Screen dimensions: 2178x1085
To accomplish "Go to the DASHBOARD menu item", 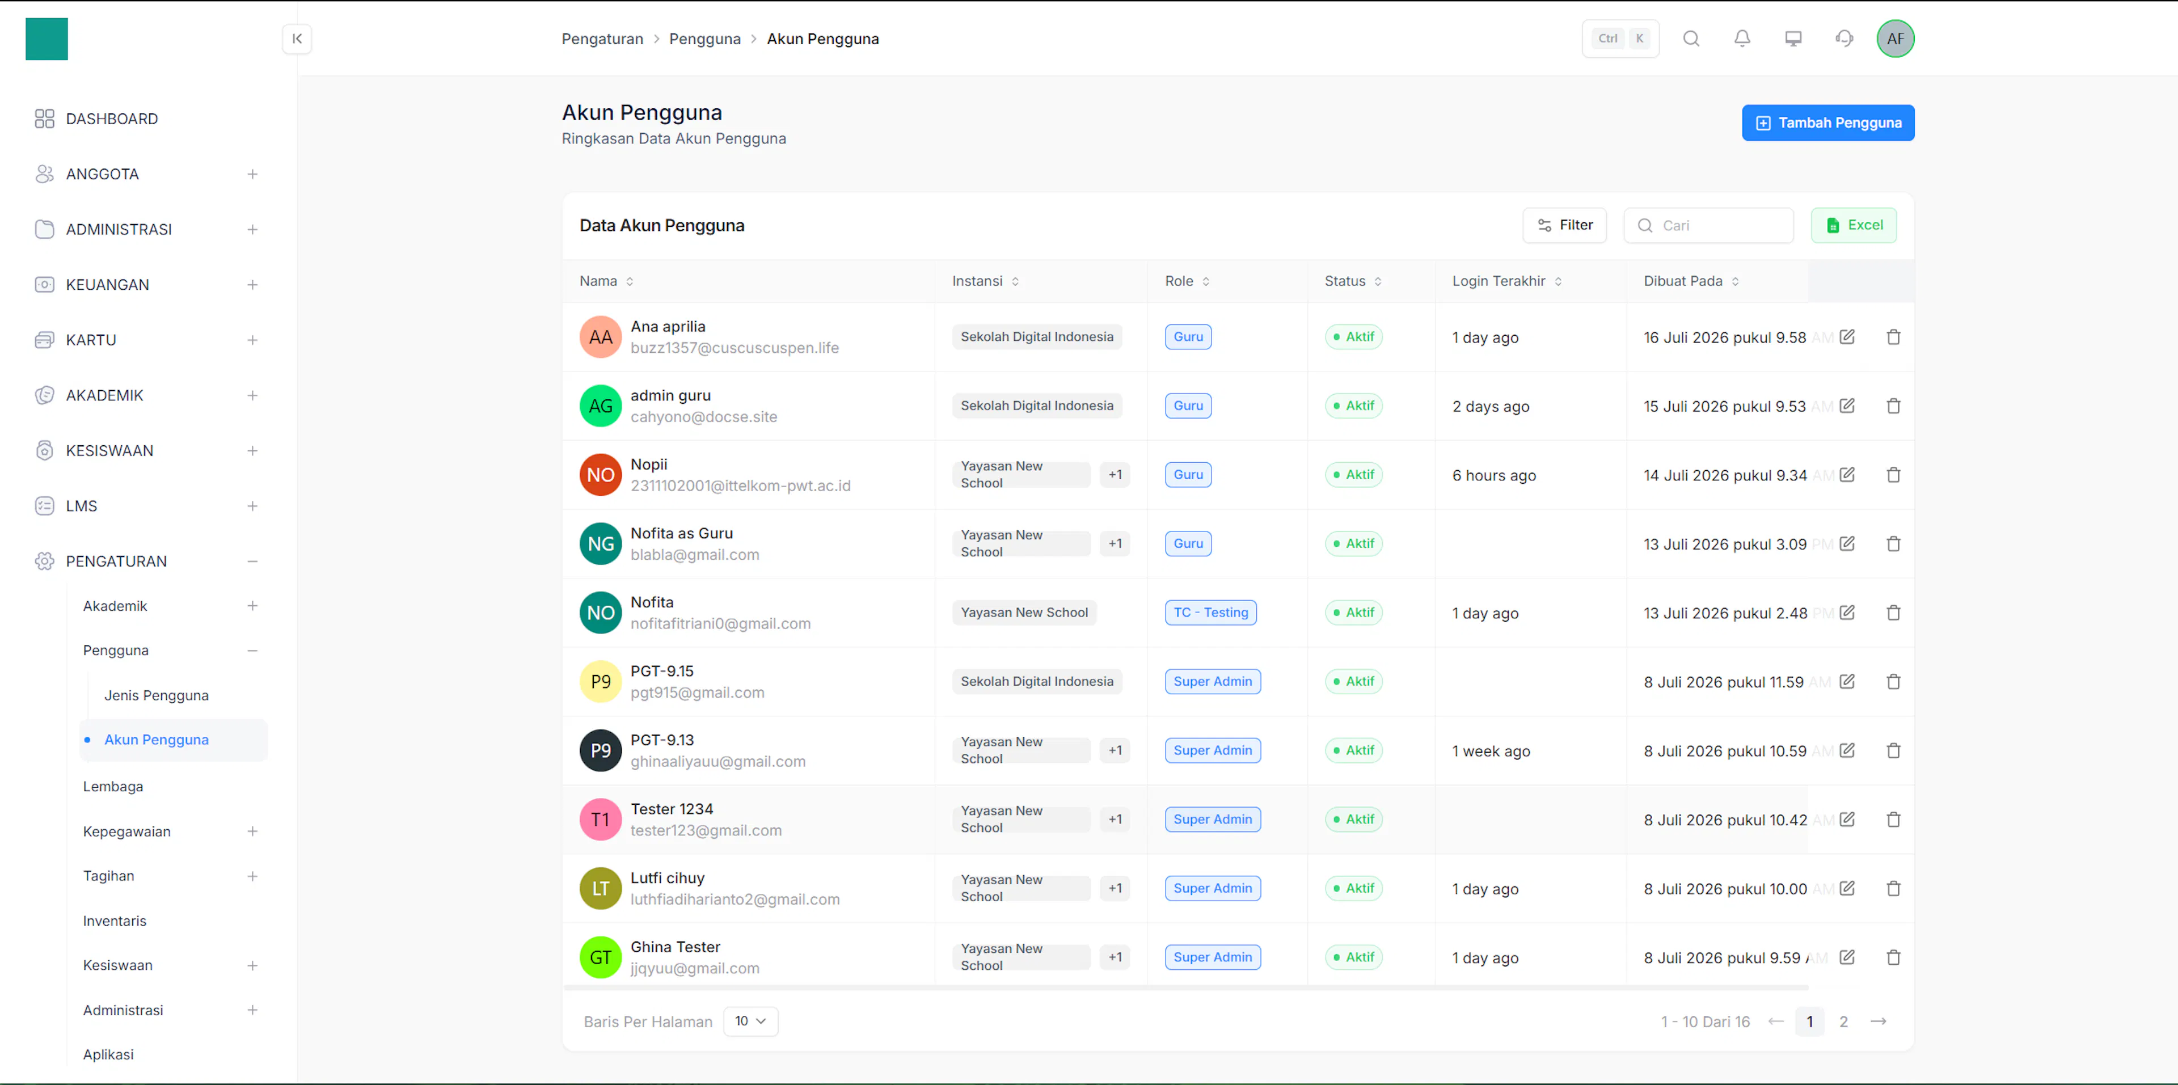I will point(112,119).
